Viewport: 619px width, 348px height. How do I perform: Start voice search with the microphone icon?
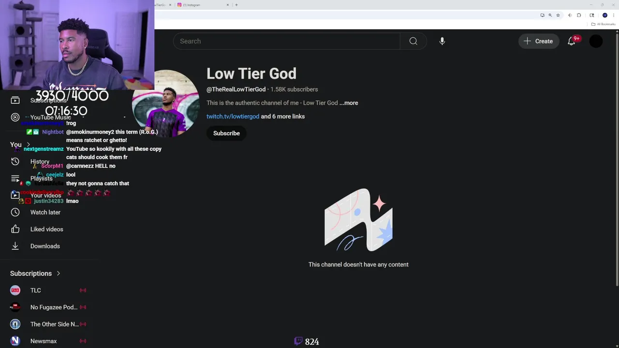pyautogui.click(x=442, y=41)
